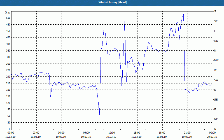Click the 06:00 time label

click(x=61, y=132)
